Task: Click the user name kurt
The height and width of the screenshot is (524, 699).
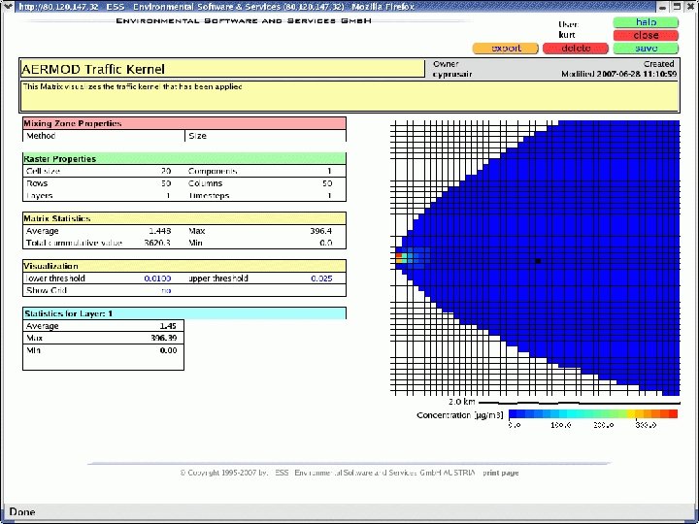Action: pyautogui.click(x=567, y=35)
